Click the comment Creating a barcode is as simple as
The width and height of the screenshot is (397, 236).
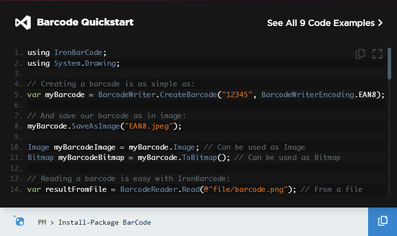click(x=111, y=84)
